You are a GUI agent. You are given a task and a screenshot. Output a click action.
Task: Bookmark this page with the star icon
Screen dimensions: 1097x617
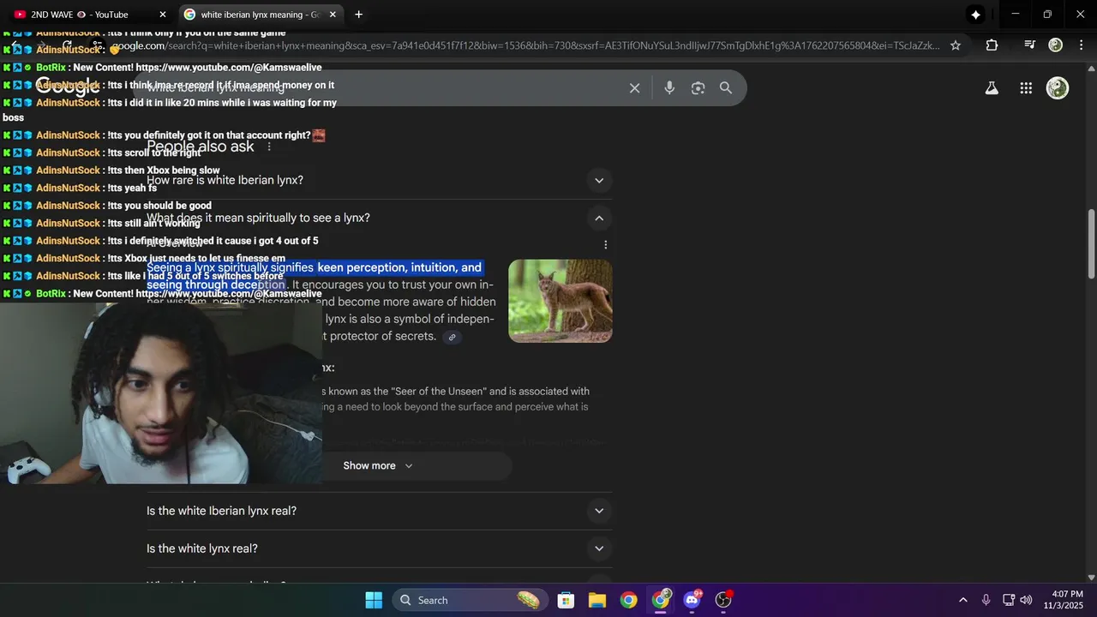(x=956, y=45)
